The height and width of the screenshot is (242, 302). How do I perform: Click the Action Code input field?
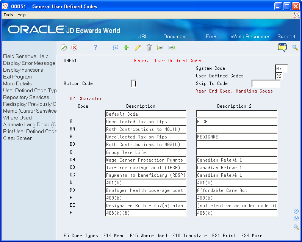coord(134,83)
